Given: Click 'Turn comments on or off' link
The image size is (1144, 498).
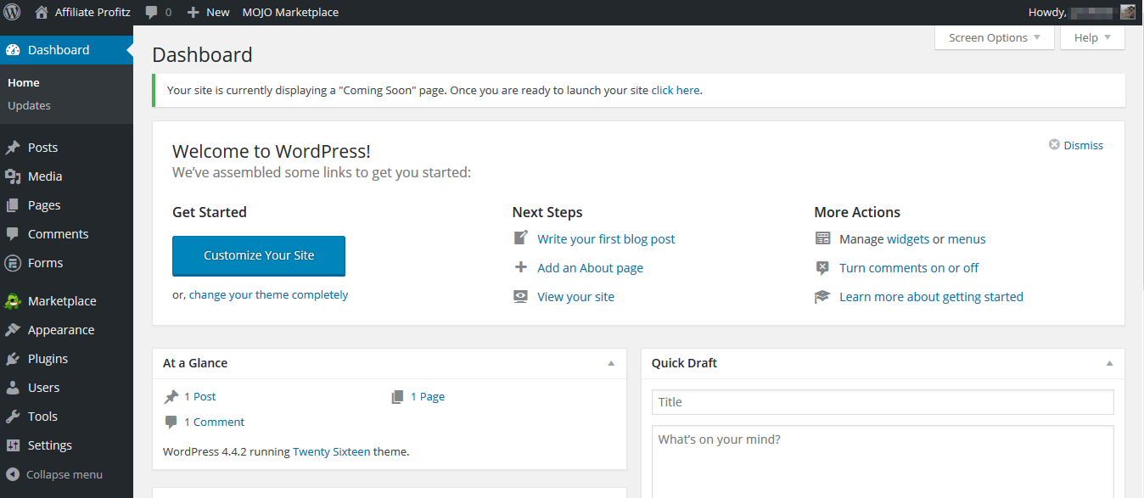Looking at the screenshot, I should pyautogui.click(x=909, y=268).
